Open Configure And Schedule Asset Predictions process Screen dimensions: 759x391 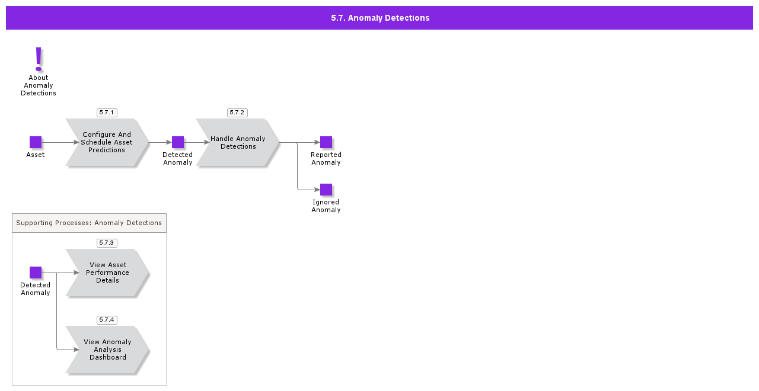pos(107,142)
